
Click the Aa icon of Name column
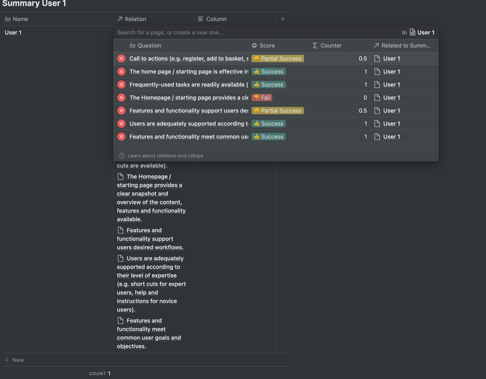tap(8, 19)
